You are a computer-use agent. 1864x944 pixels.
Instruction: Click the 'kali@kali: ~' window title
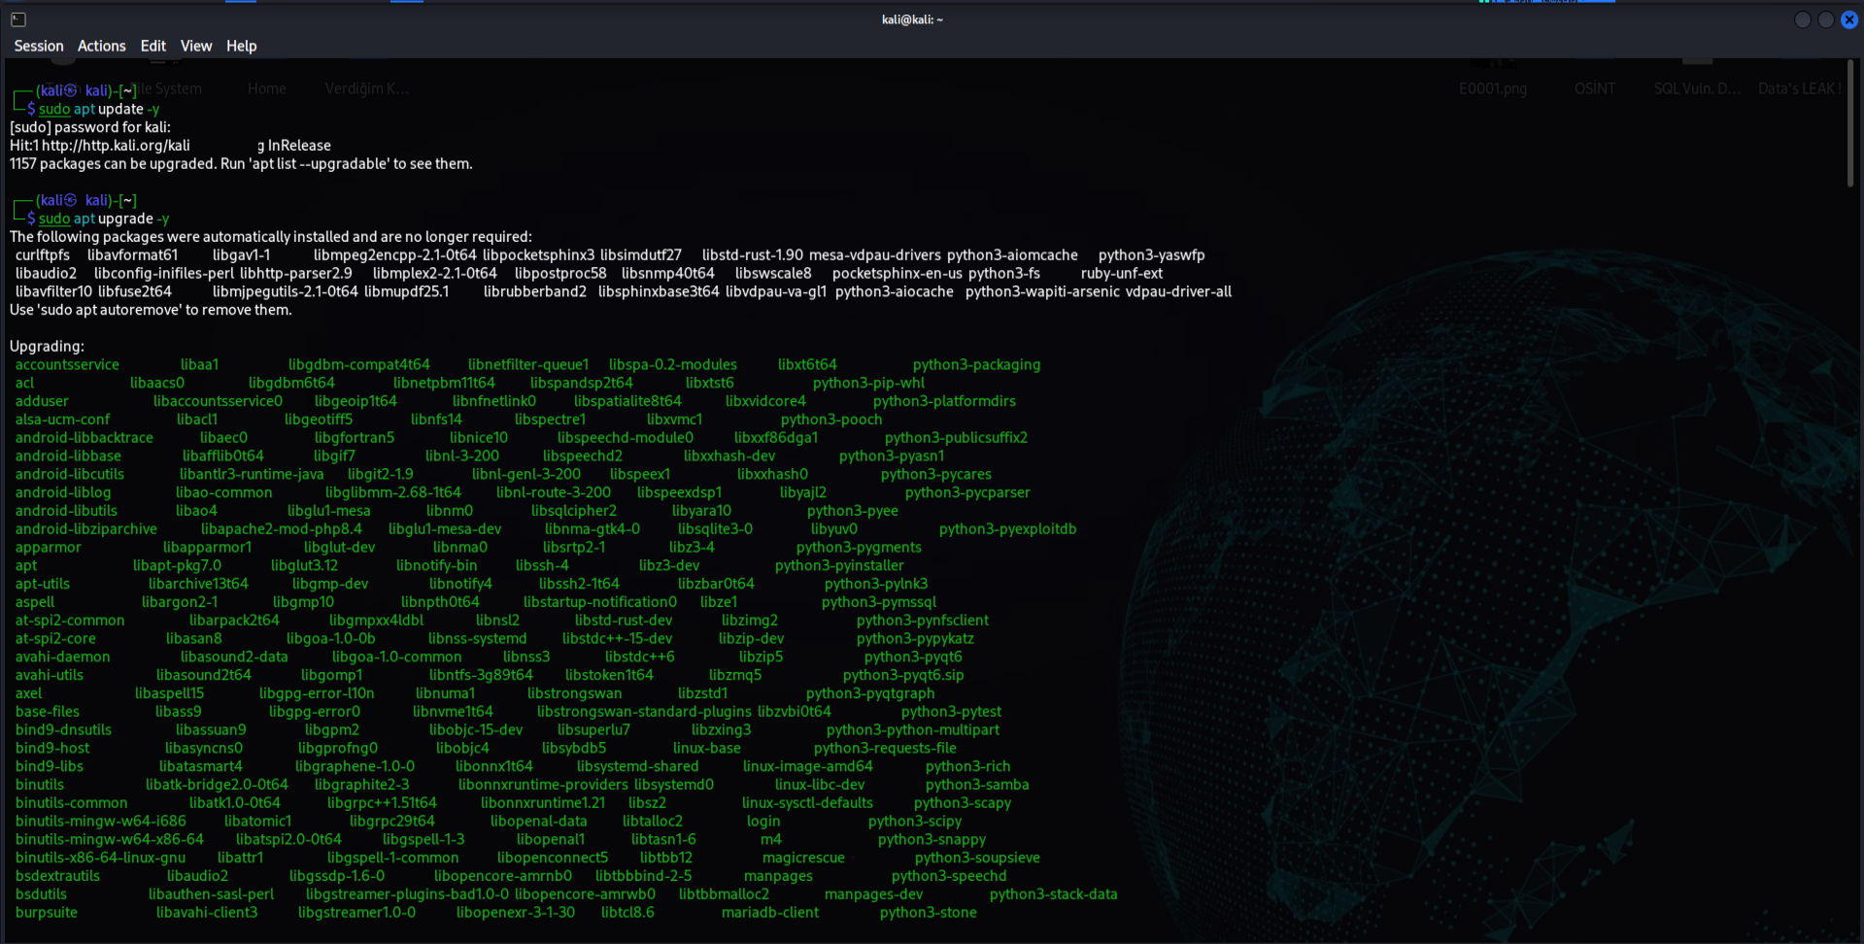912,19
